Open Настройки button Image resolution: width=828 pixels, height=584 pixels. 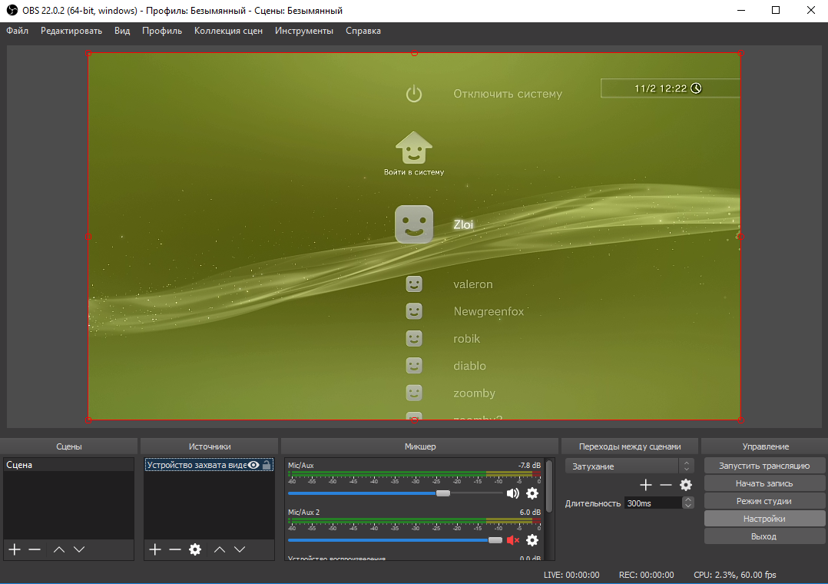[764, 519]
